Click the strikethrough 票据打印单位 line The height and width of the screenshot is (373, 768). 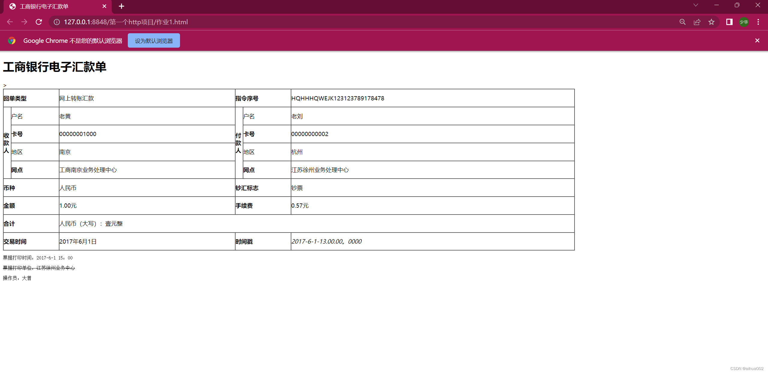39,268
